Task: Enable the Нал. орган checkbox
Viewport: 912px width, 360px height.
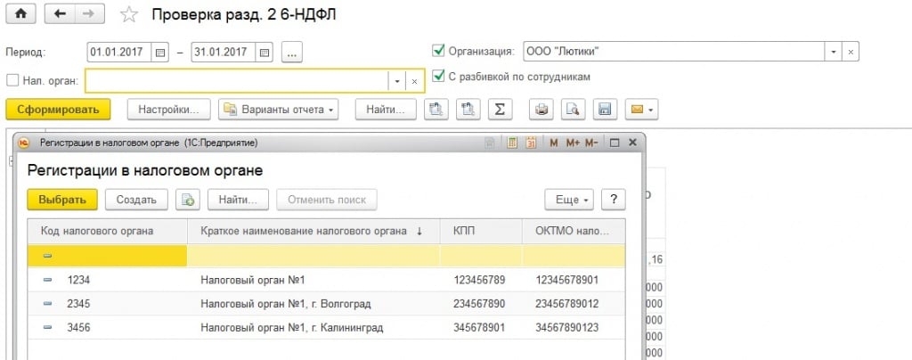Action: tap(12, 80)
